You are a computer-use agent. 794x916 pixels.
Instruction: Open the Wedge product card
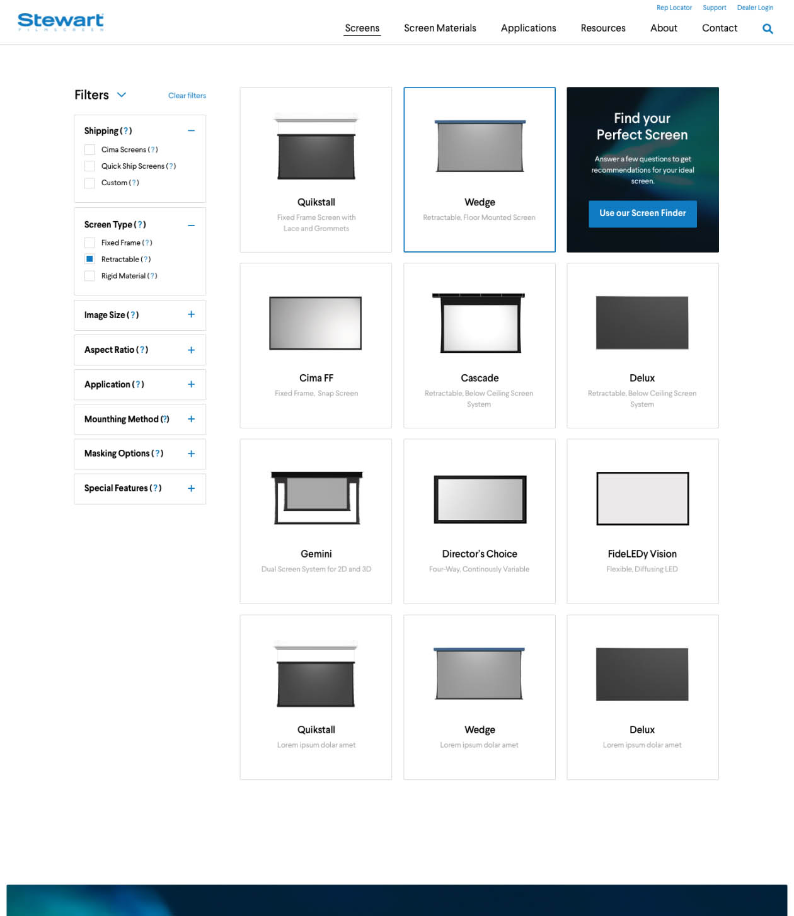479,169
